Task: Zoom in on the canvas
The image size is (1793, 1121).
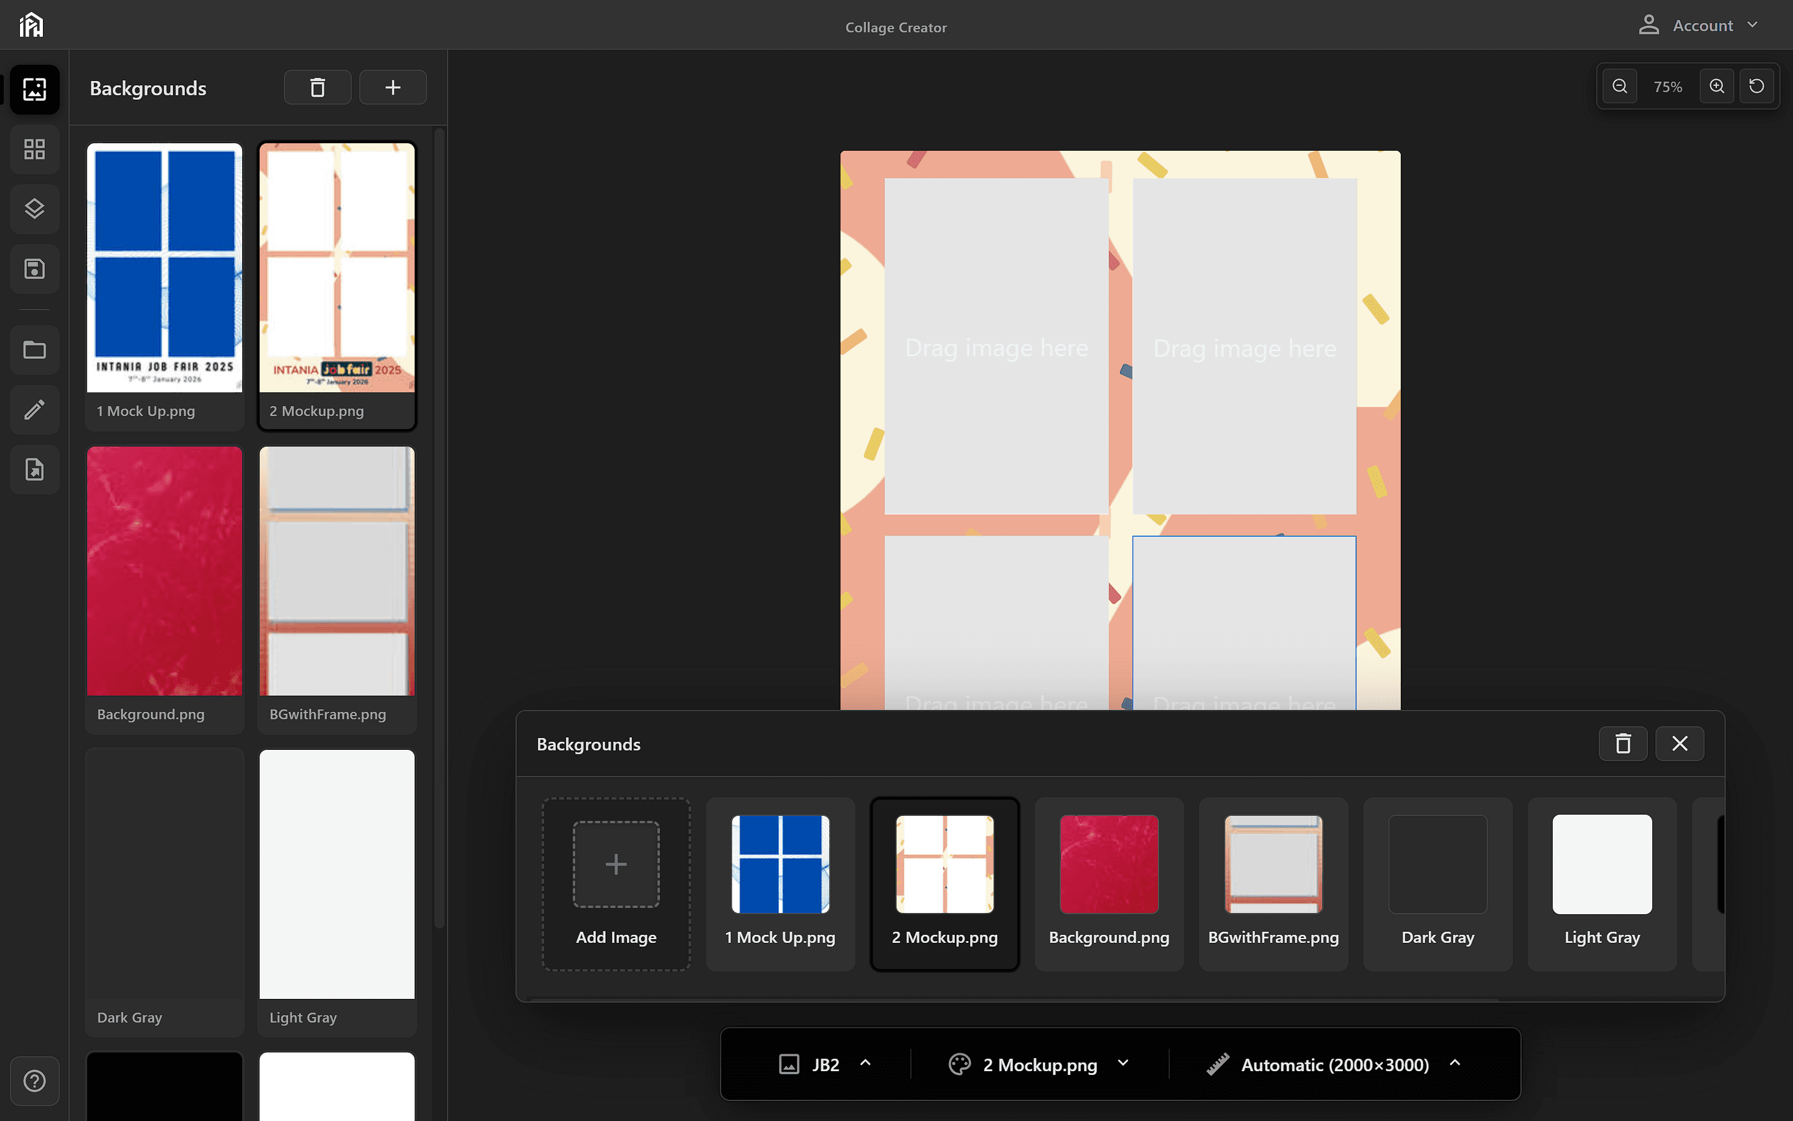Action: [x=1716, y=86]
